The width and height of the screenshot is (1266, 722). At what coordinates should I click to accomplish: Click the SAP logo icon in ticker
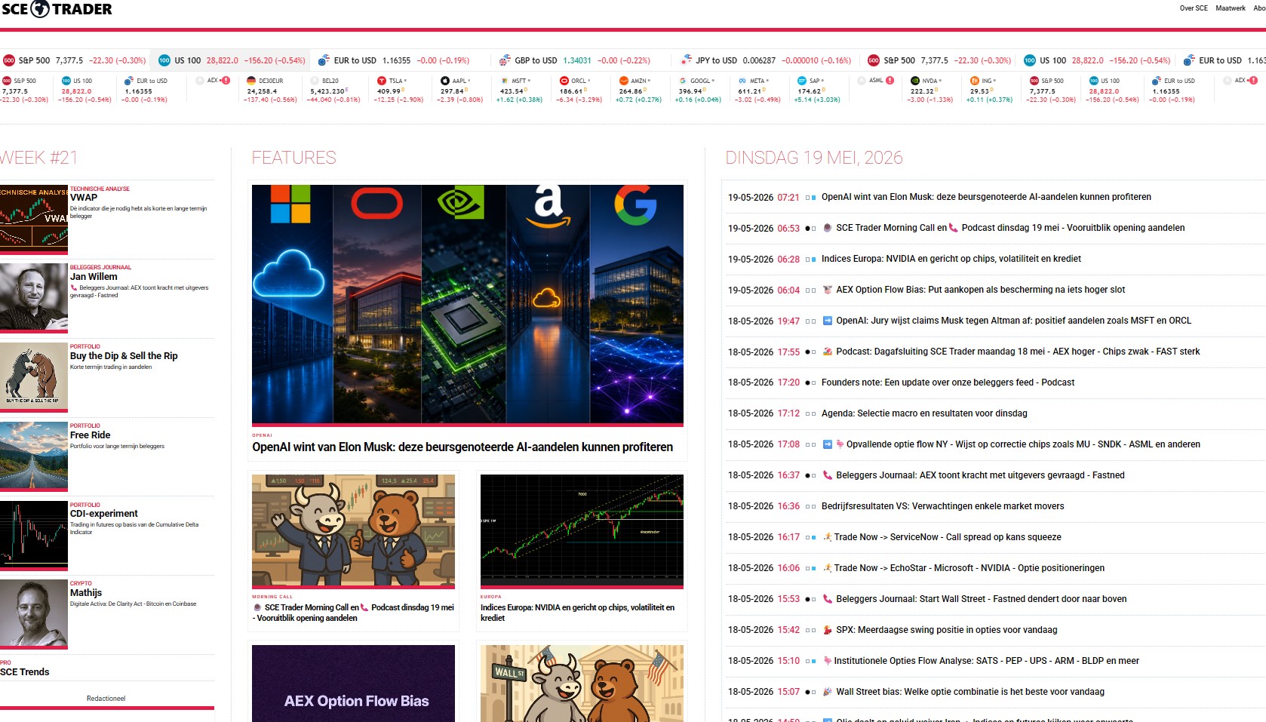(x=801, y=81)
